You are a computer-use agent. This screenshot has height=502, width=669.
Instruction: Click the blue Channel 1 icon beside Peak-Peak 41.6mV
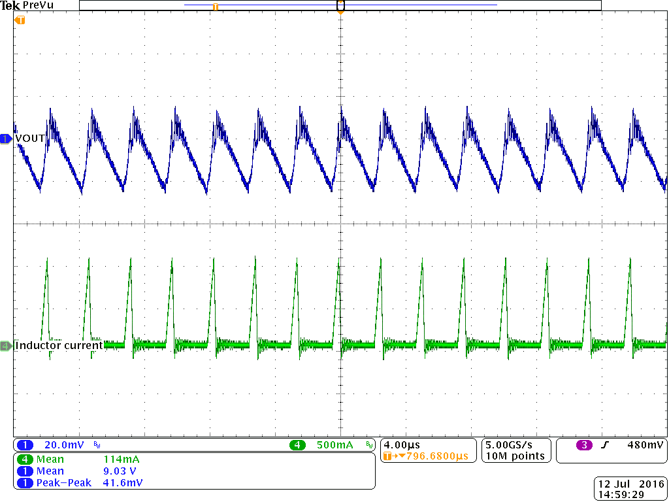[24, 482]
